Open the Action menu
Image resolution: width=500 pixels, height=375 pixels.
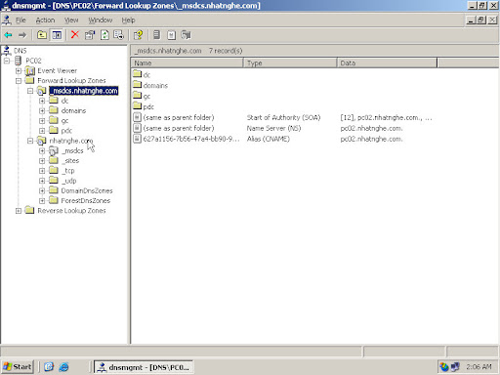45,21
